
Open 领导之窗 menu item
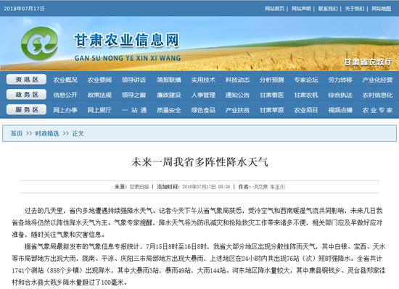(134, 95)
